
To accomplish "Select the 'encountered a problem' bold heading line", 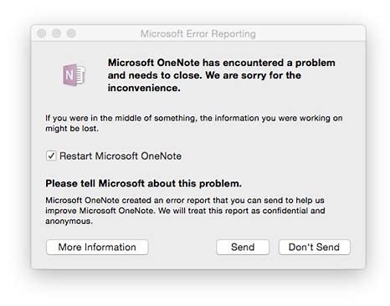I will [x=222, y=63].
